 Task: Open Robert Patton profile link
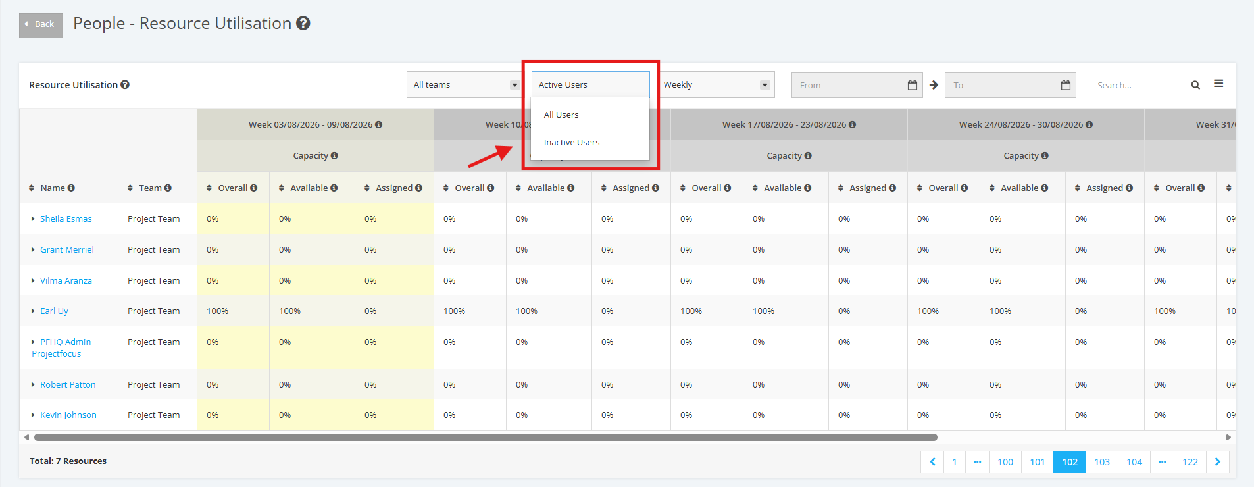[x=68, y=385]
